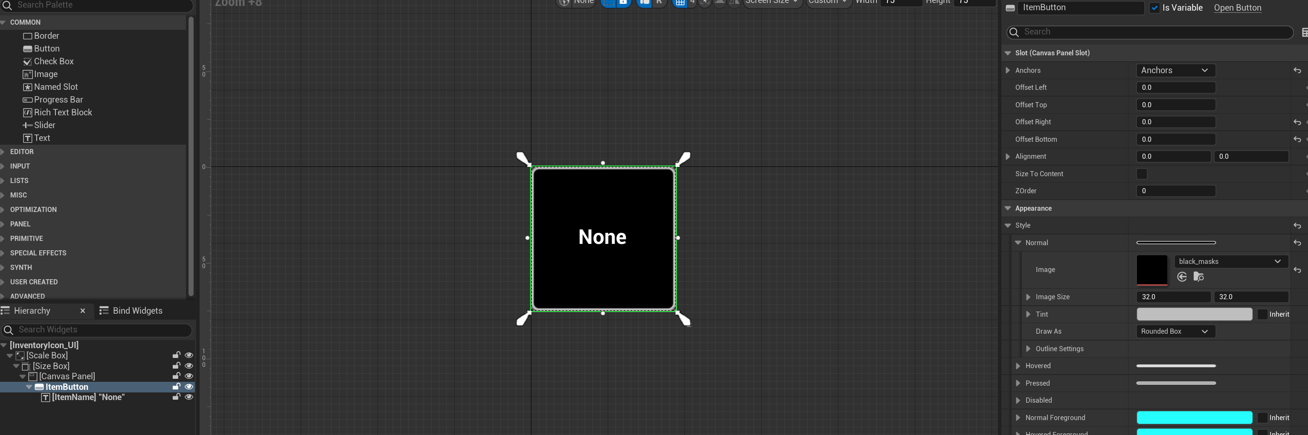Check Inherit for Normal Foreground
Screen dimensions: 1308x435
pos(1262,418)
